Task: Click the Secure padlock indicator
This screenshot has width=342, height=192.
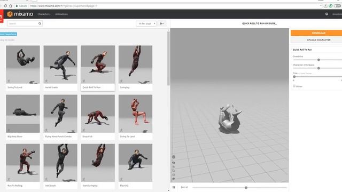Action: (x=21, y=6)
